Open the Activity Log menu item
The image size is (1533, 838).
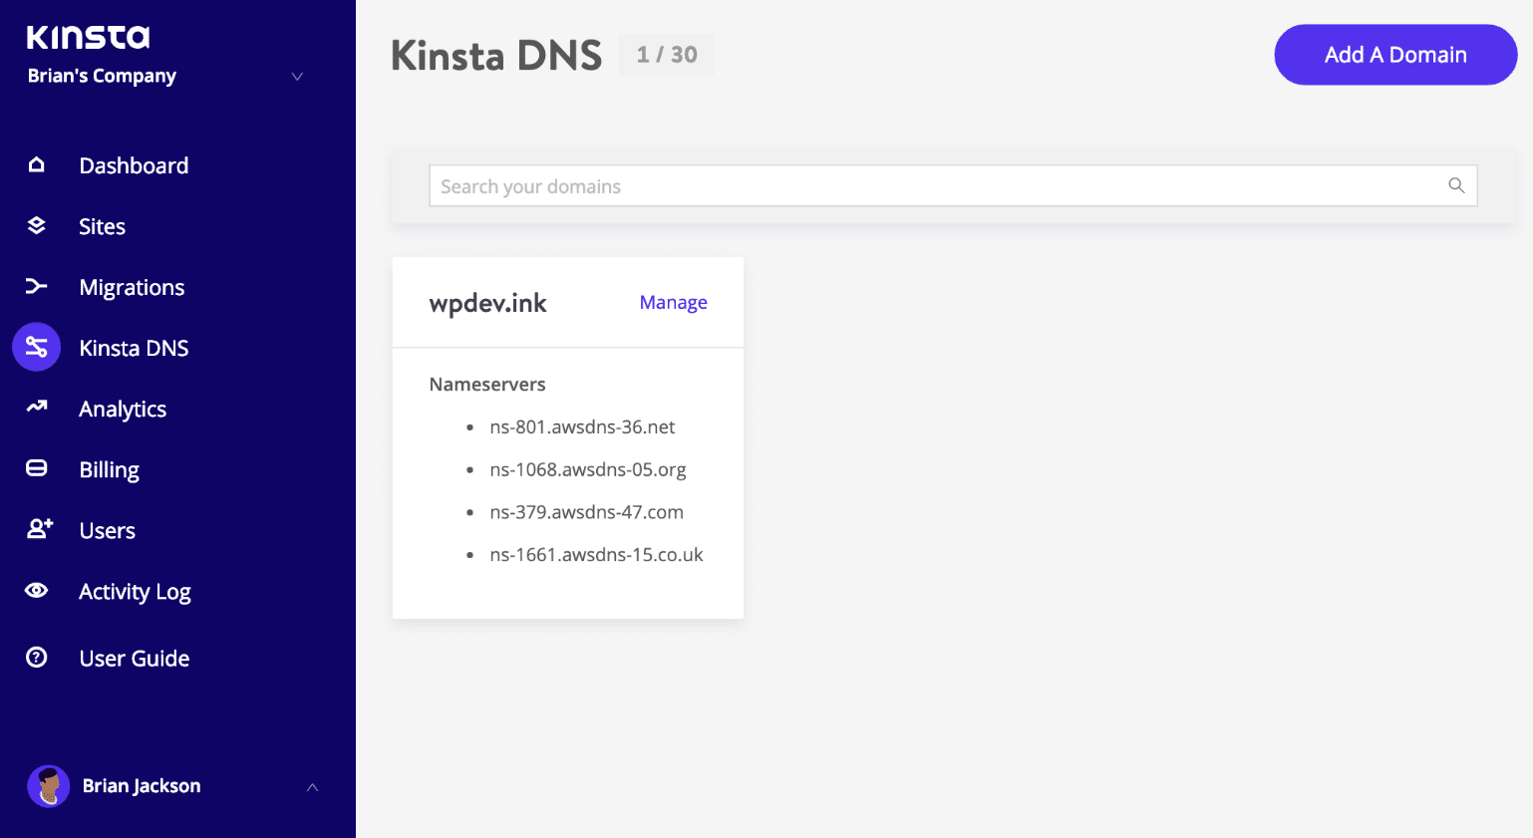[x=135, y=591]
